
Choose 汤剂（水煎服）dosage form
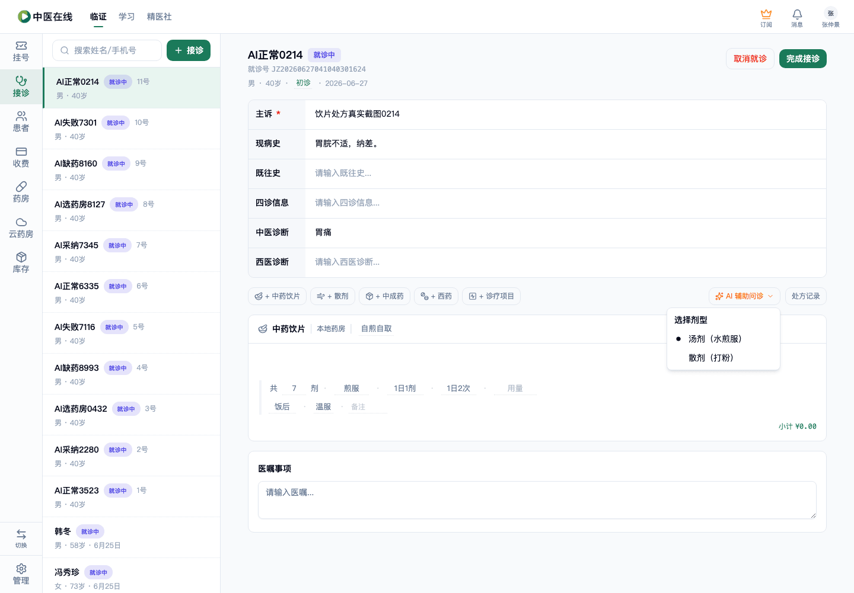[x=724, y=339]
